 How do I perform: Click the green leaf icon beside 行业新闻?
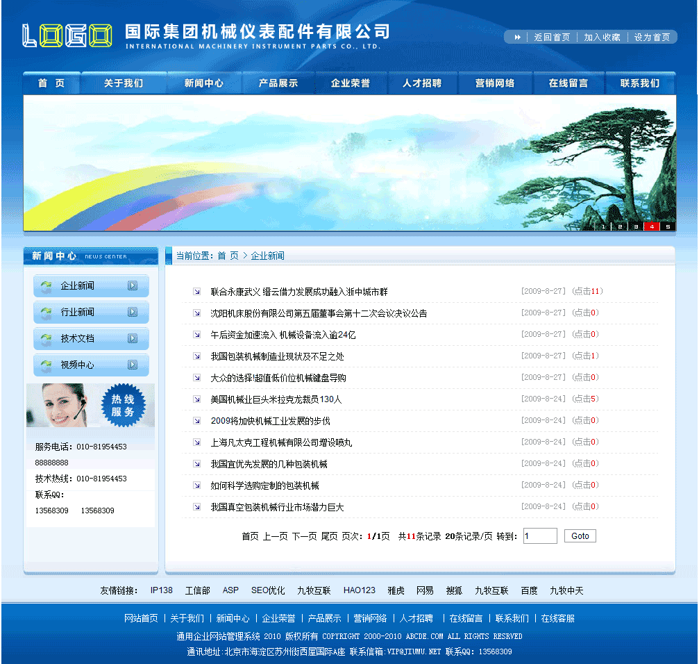point(46,313)
